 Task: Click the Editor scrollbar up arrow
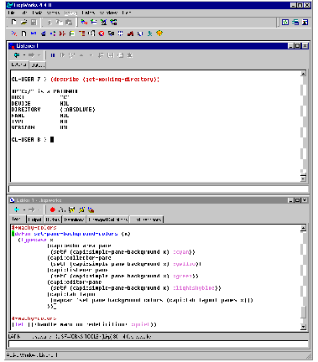point(303,228)
